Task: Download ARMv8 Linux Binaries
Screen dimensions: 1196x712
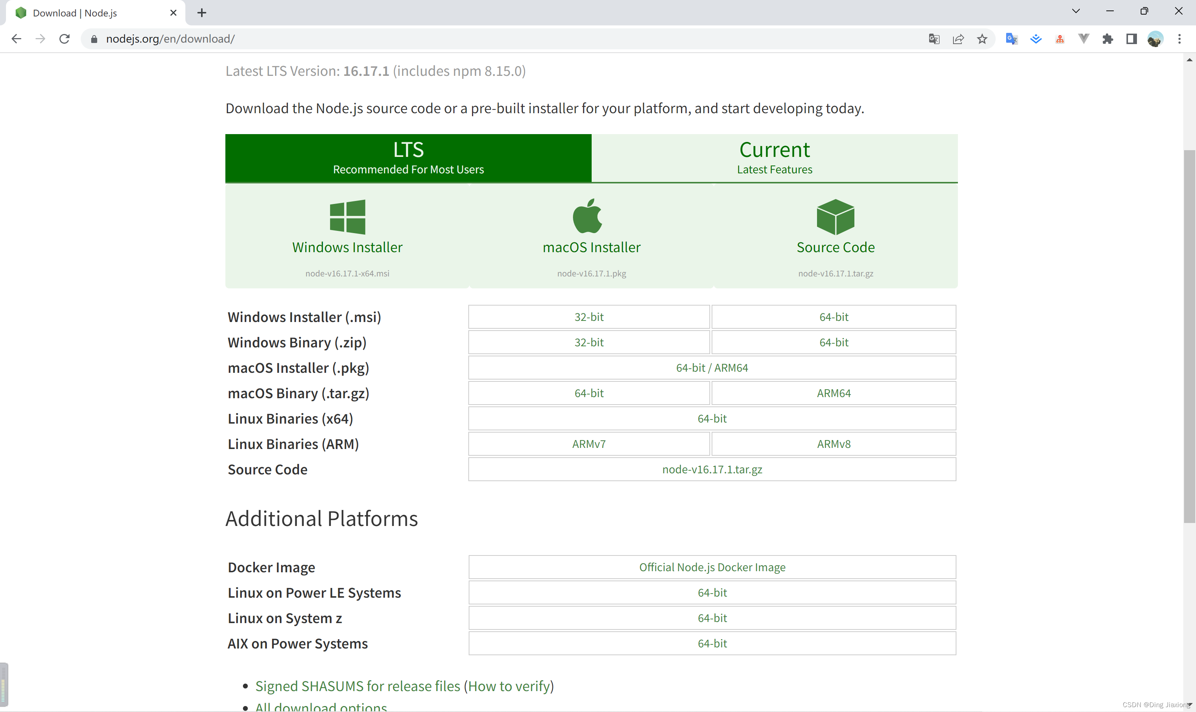Action: pos(833,444)
